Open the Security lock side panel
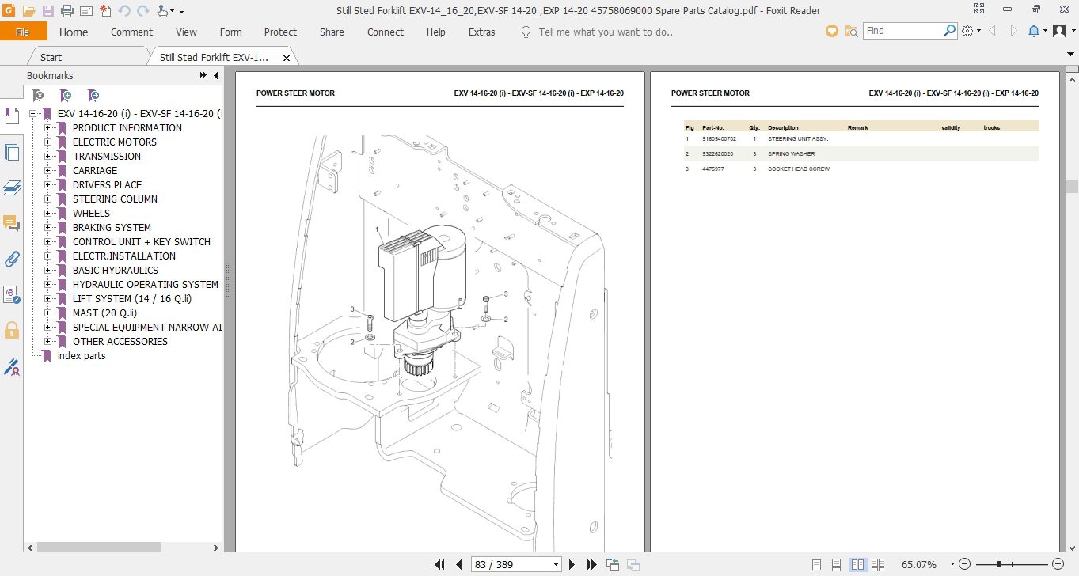The height and width of the screenshot is (576, 1079). [x=12, y=330]
